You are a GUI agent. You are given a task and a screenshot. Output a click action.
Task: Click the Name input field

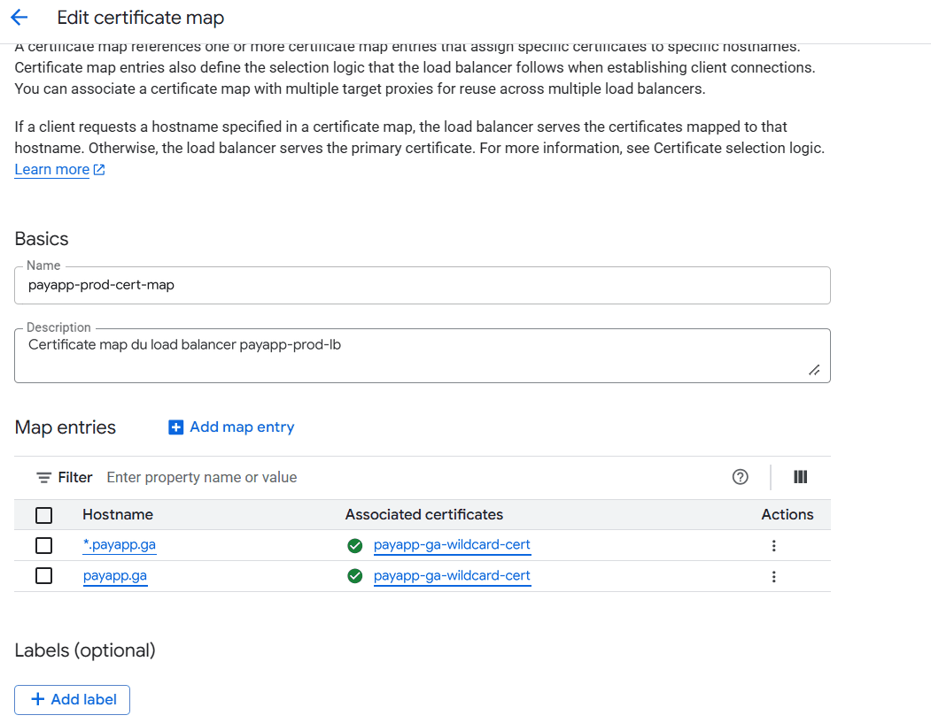point(423,285)
